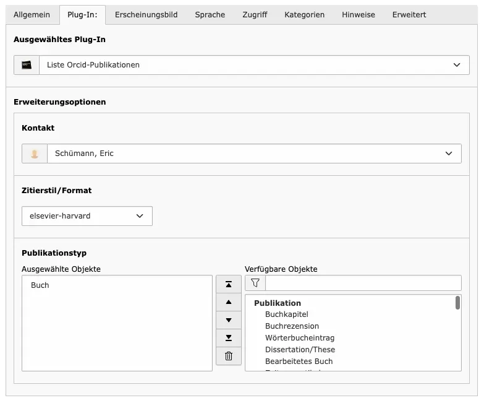Click the Orcid plug-in icon
This screenshot has width=484, height=403.
pos(27,65)
